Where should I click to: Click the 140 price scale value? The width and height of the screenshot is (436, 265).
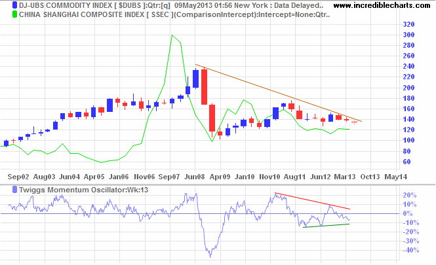click(x=408, y=119)
